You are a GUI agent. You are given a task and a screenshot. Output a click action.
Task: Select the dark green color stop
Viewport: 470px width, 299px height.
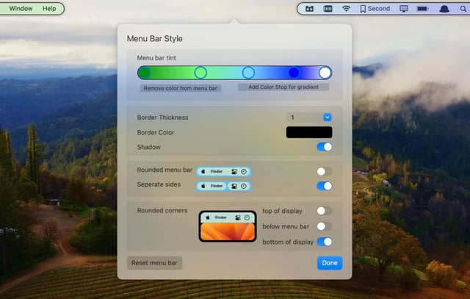(x=145, y=73)
